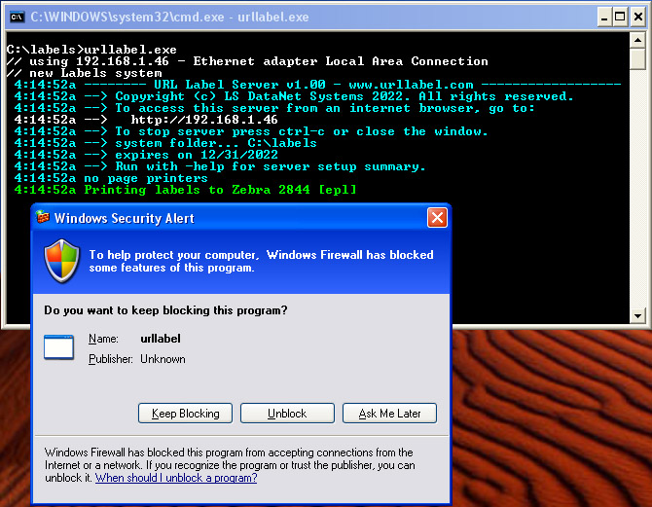This screenshot has height=507, width=652.
Task: Click the Windows Security Alert title bar
Action: tap(241, 218)
